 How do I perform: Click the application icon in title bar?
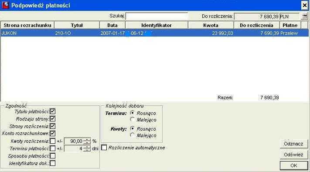pyautogui.click(x=6, y=5)
